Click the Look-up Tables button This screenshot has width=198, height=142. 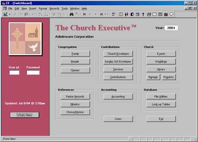pos(161,104)
